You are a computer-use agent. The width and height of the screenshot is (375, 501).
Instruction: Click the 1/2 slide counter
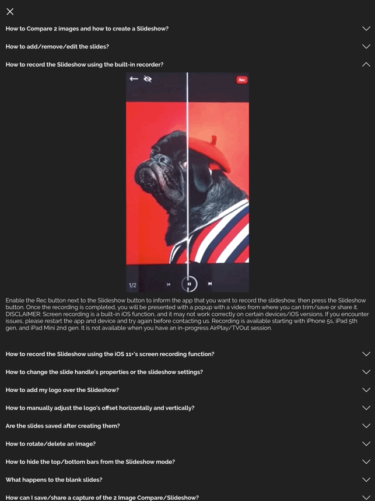tap(132, 286)
